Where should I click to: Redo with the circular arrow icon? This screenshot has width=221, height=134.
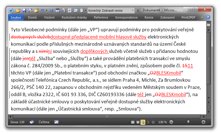pos(51,11)
